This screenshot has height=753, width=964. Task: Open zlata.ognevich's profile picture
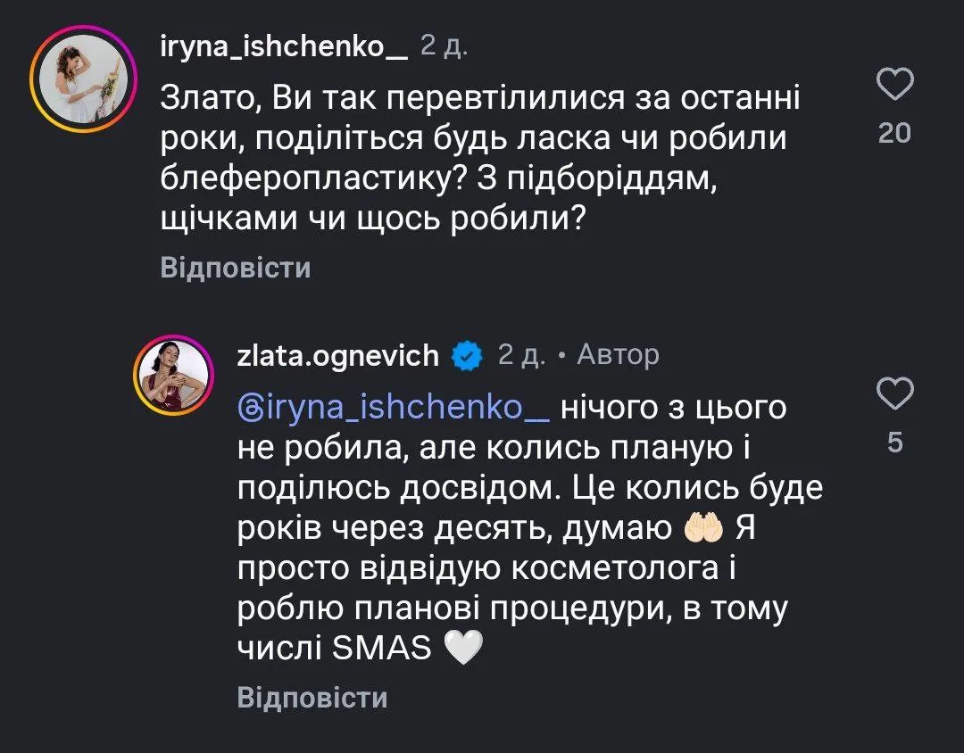(172, 373)
